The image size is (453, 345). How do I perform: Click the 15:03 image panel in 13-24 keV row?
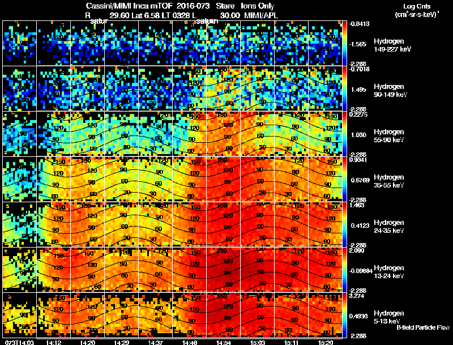pos(258,270)
